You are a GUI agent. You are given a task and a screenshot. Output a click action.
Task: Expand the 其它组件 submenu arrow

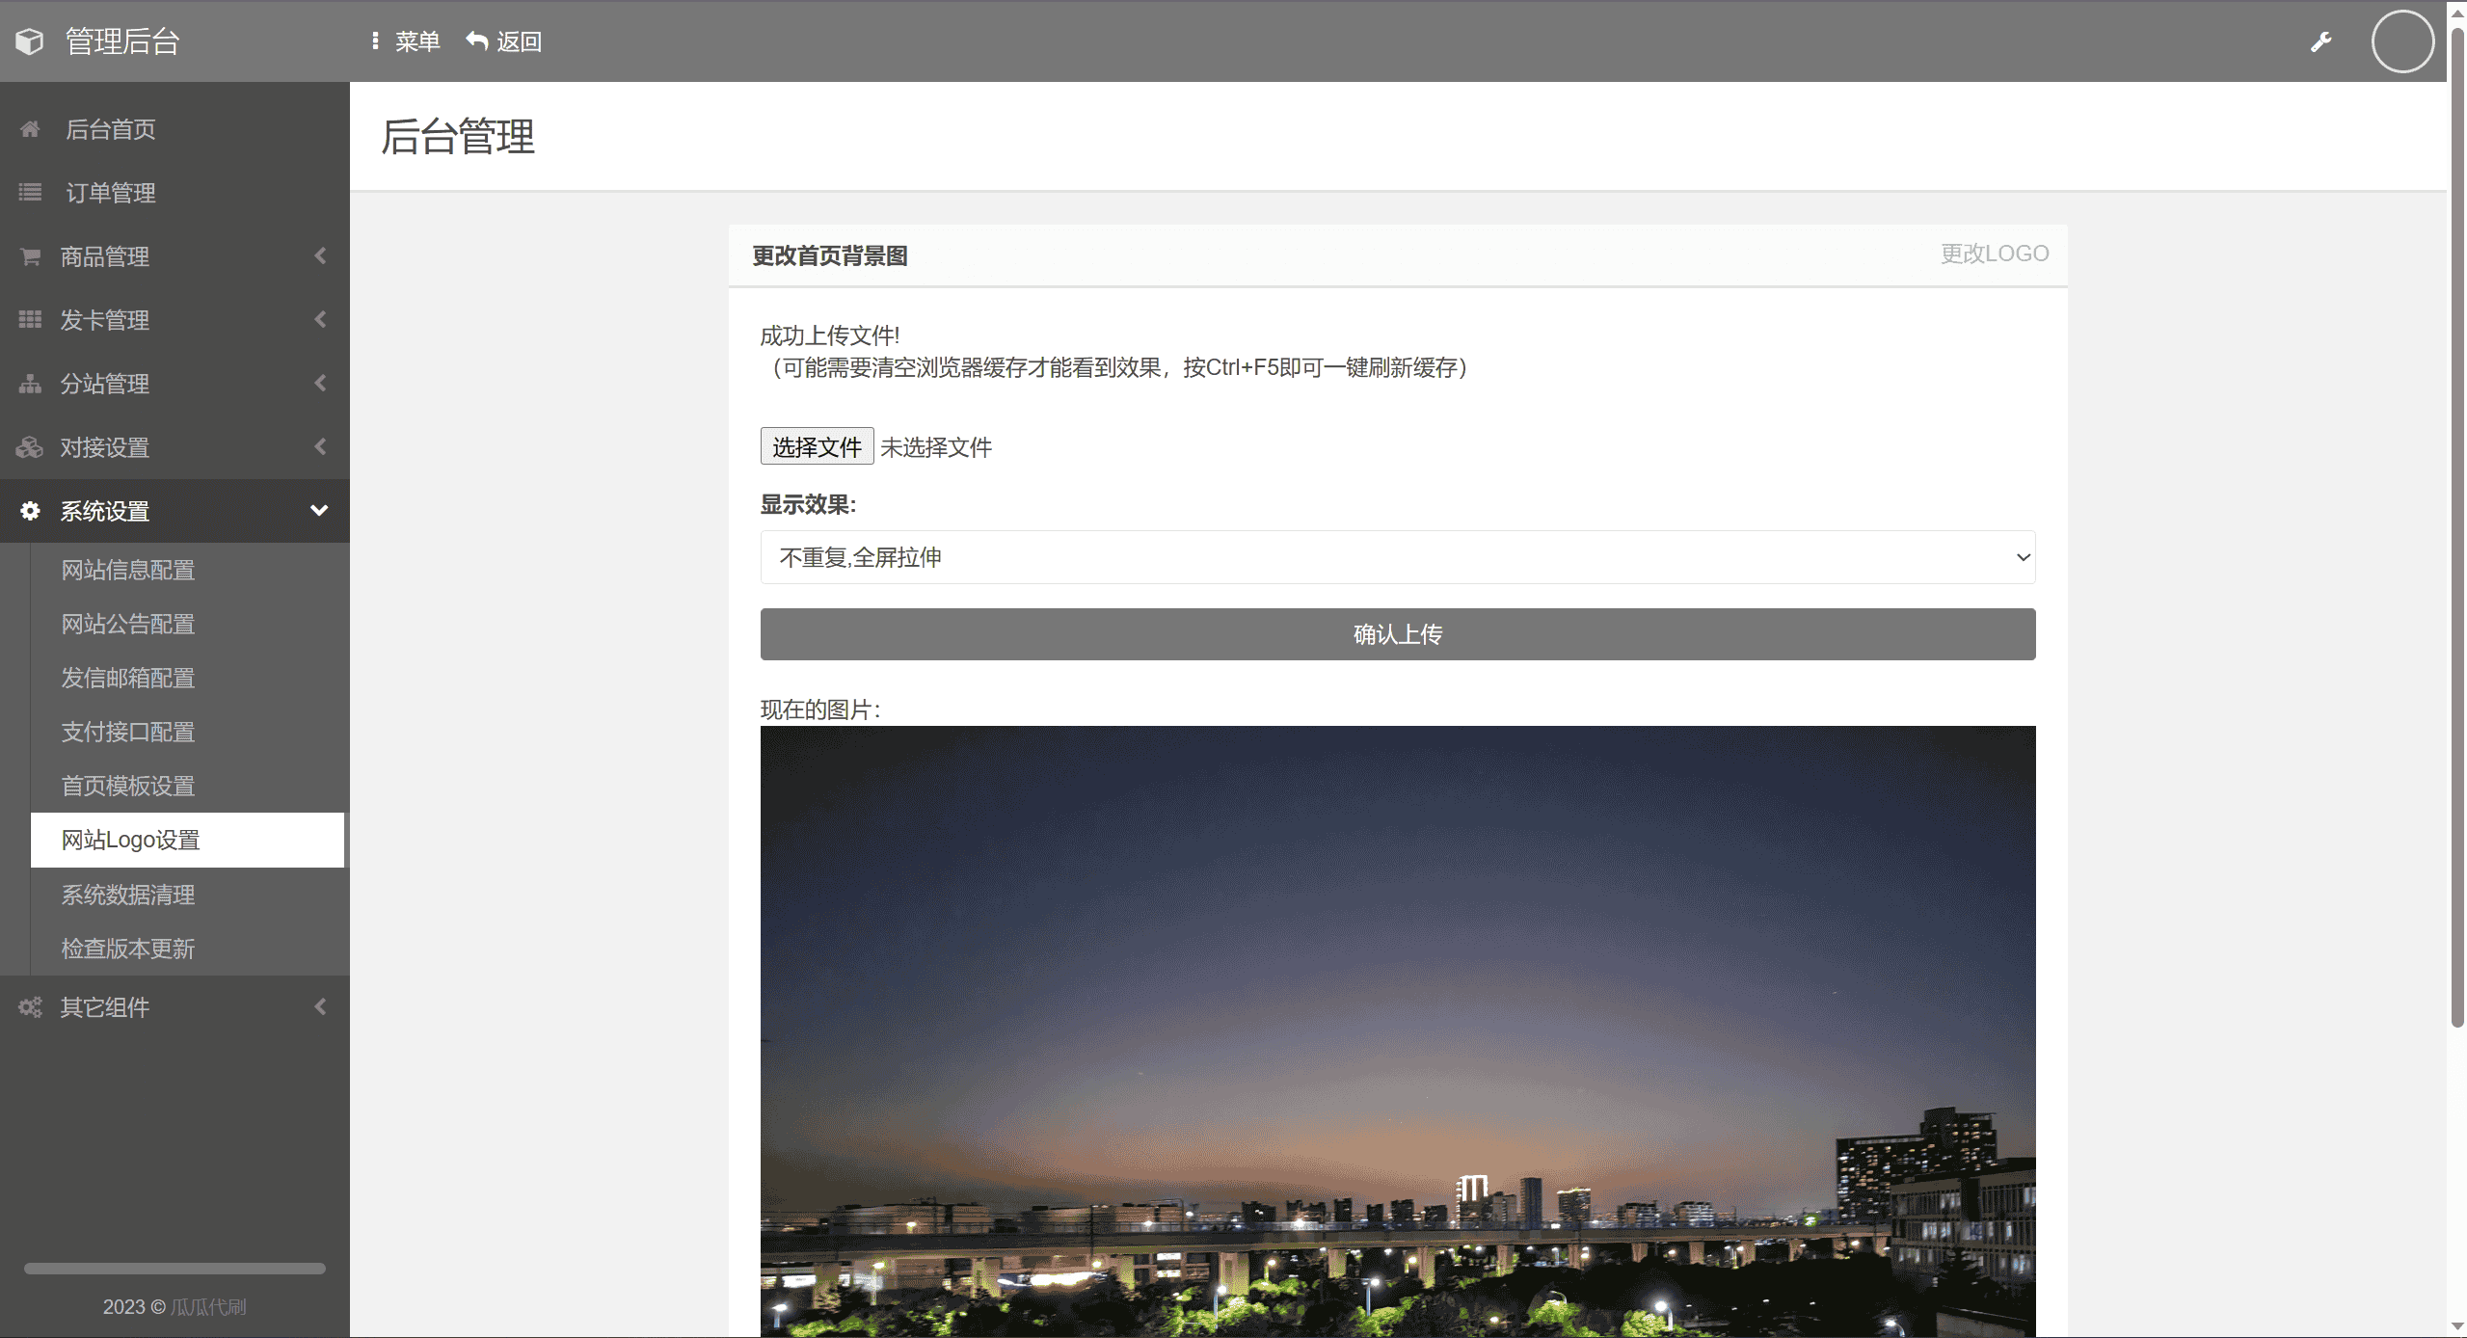(x=320, y=1007)
